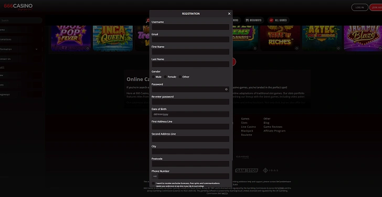Open the Idol Pop Fever game
Image resolution: width=382 pixels, height=197 pixels.
coord(71,38)
